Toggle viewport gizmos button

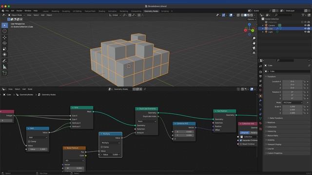(224, 15)
